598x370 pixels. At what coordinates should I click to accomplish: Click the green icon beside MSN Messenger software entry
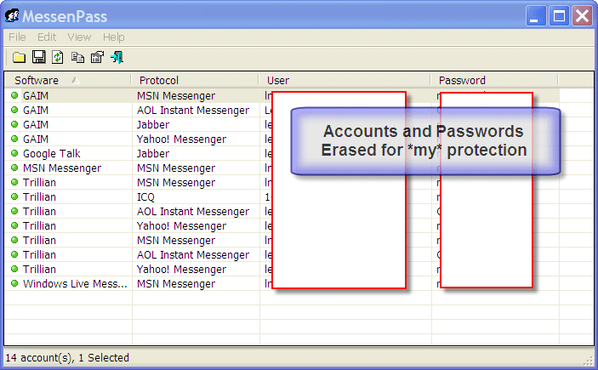click(14, 168)
